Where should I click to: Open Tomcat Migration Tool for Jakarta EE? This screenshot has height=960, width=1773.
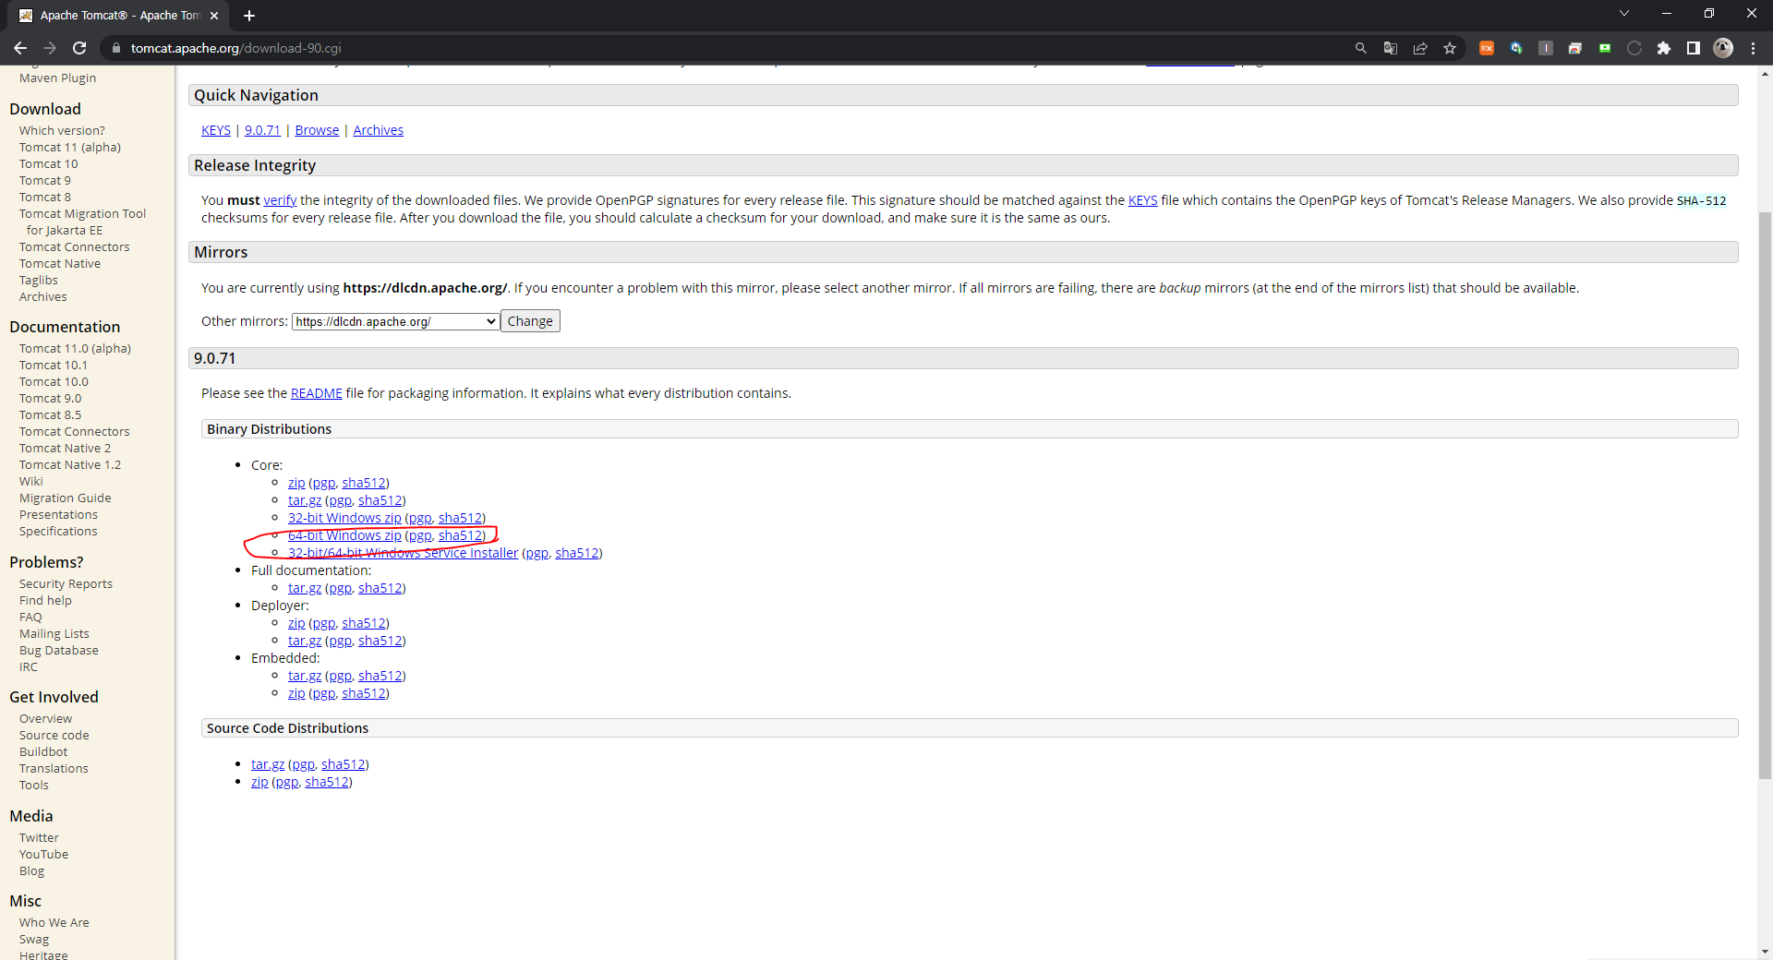(82, 222)
